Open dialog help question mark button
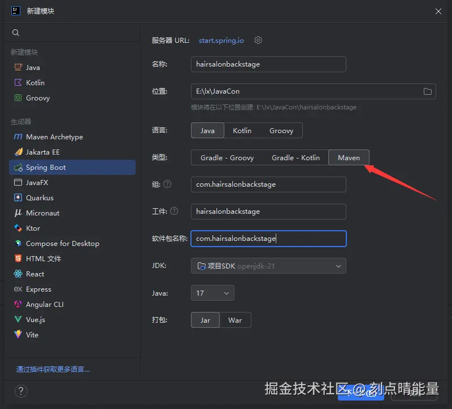This screenshot has width=452, height=409. (x=21, y=391)
